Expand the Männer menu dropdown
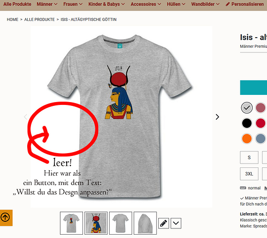Image resolution: width=267 pixels, height=238 pixels. coord(47,4)
